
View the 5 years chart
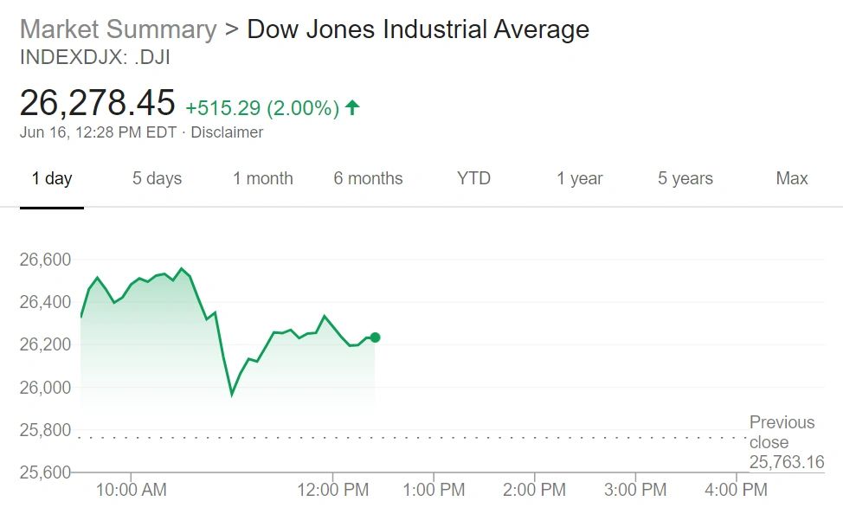pyautogui.click(x=685, y=179)
